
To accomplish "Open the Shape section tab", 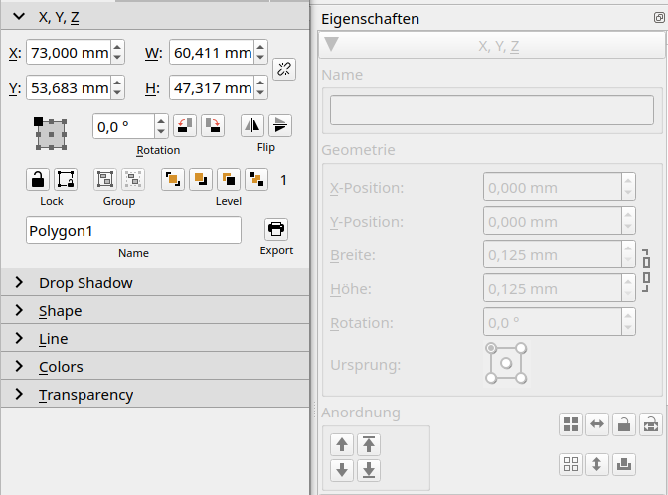I will [60, 311].
